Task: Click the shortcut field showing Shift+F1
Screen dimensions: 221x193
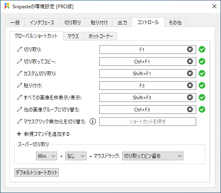Action: point(148,73)
